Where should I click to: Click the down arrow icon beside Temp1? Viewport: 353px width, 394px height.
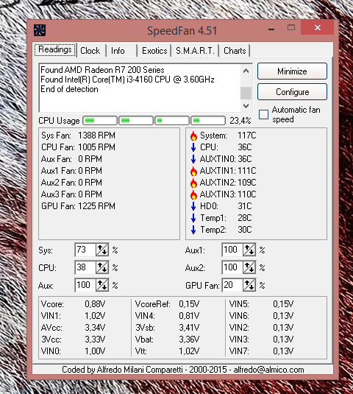[193, 218]
